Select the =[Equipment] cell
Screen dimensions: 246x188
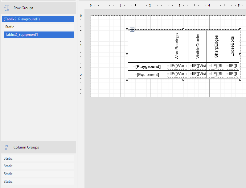(146, 75)
